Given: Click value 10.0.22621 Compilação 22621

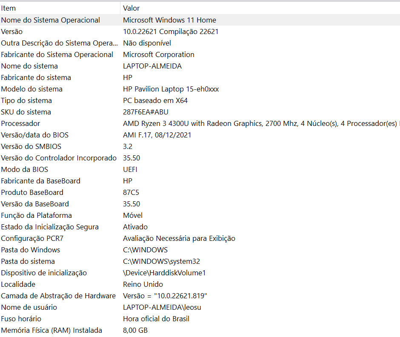Looking at the screenshot, I should coord(171,31).
